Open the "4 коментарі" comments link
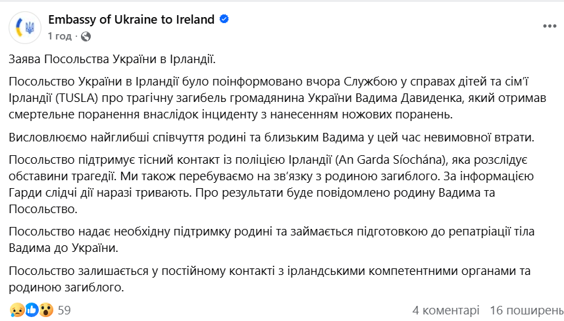This screenshot has height=321, width=564. coord(446,310)
